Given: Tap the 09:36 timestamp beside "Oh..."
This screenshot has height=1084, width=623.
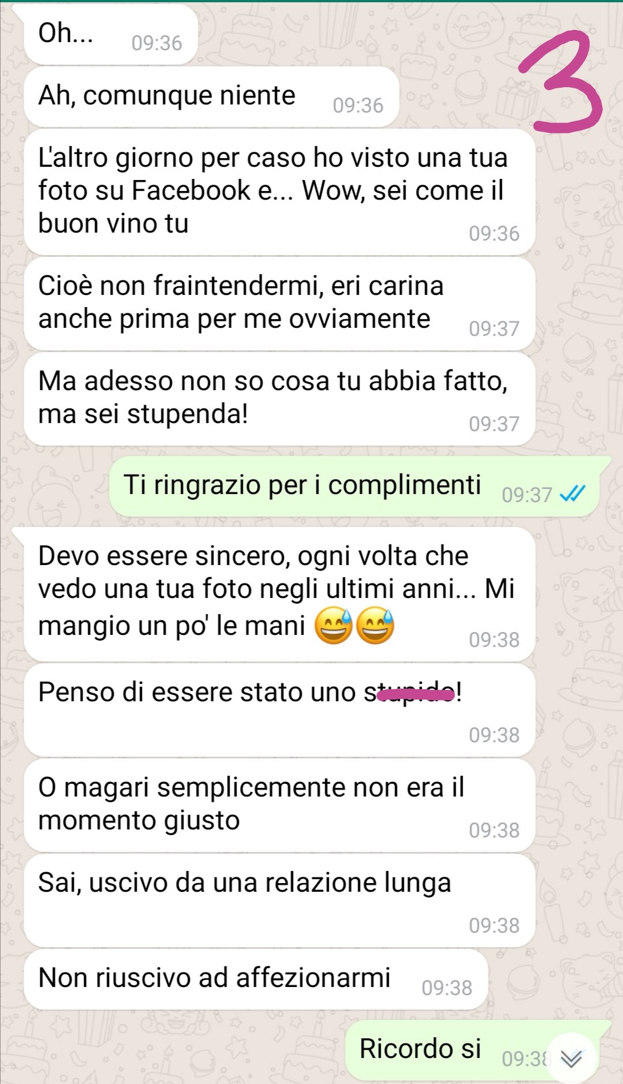Looking at the screenshot, I should (156, 43).
